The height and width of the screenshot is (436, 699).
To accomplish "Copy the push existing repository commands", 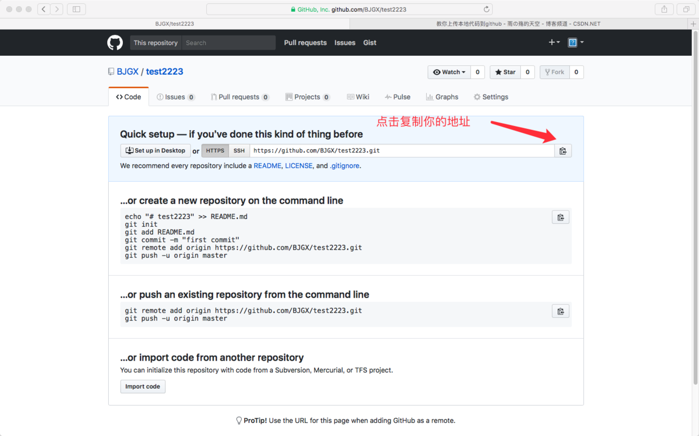I will 560,311.
